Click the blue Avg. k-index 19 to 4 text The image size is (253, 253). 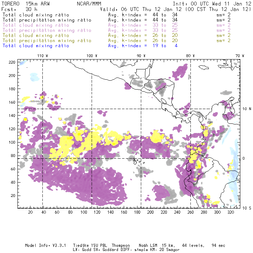[143, 45]
